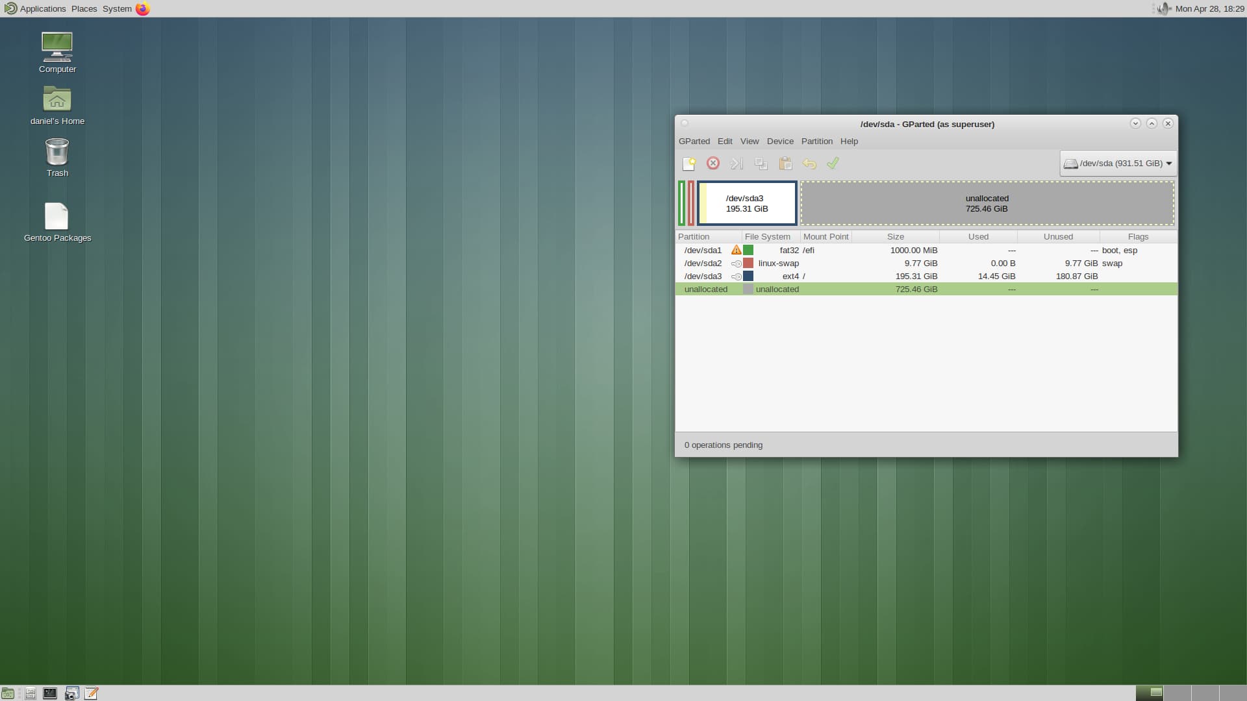The height and width of the screenshot is (701, 1247).
Task: Open daniel's Home folder icon
Action: (57, 105)
